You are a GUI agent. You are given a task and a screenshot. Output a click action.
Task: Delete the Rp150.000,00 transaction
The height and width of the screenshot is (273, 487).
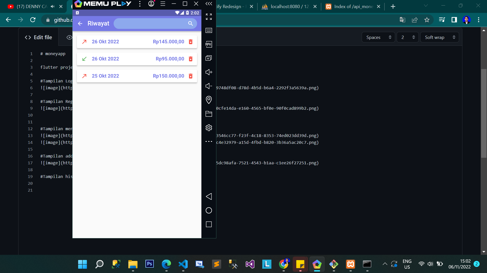click(x=191, y=76)
